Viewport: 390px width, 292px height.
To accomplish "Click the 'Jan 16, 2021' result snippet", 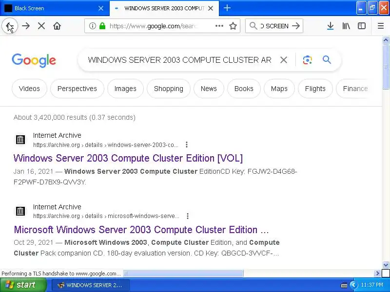I will tap(156, 177).
